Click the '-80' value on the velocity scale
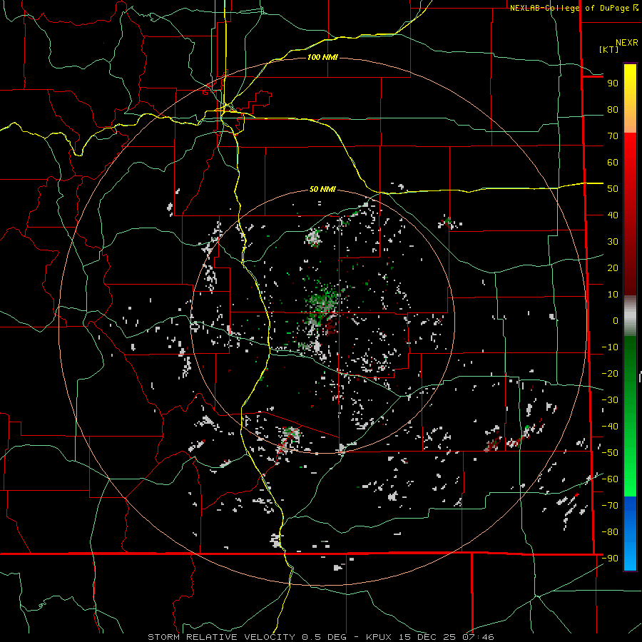This screenshot has height=642, width=642. pyautogui.click(x=610, y=532)
